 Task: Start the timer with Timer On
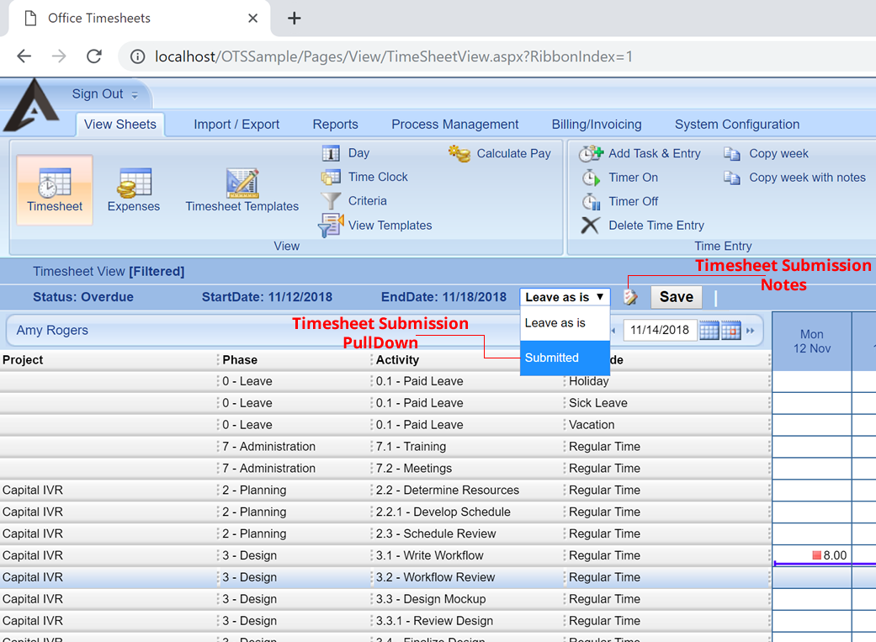click(633, 178)
